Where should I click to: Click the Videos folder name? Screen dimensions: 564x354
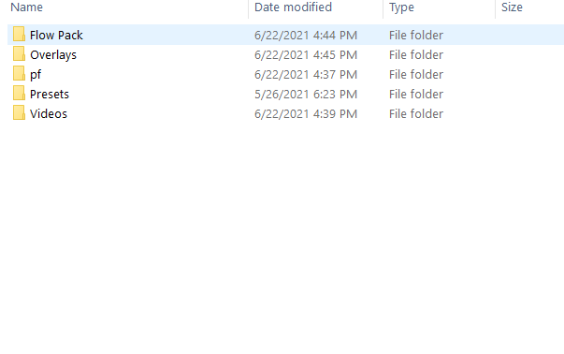click(x=49, y=114)
